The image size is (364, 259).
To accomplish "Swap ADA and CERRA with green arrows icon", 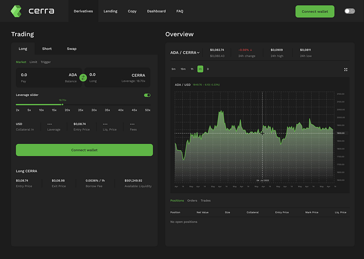I will [x=83, y=77].
